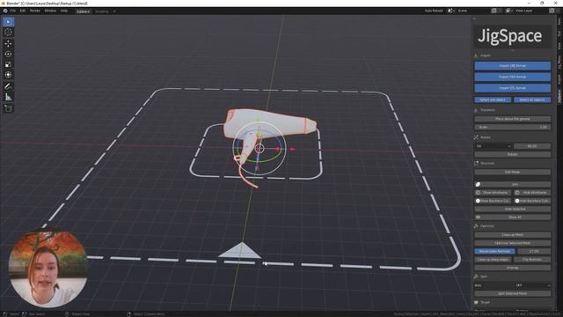Activate the Cursor tool

[x=8, y=33]
